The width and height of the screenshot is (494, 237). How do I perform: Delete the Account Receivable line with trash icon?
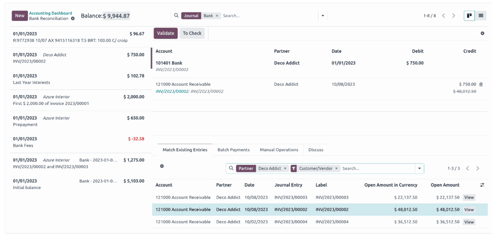(481, 85)
